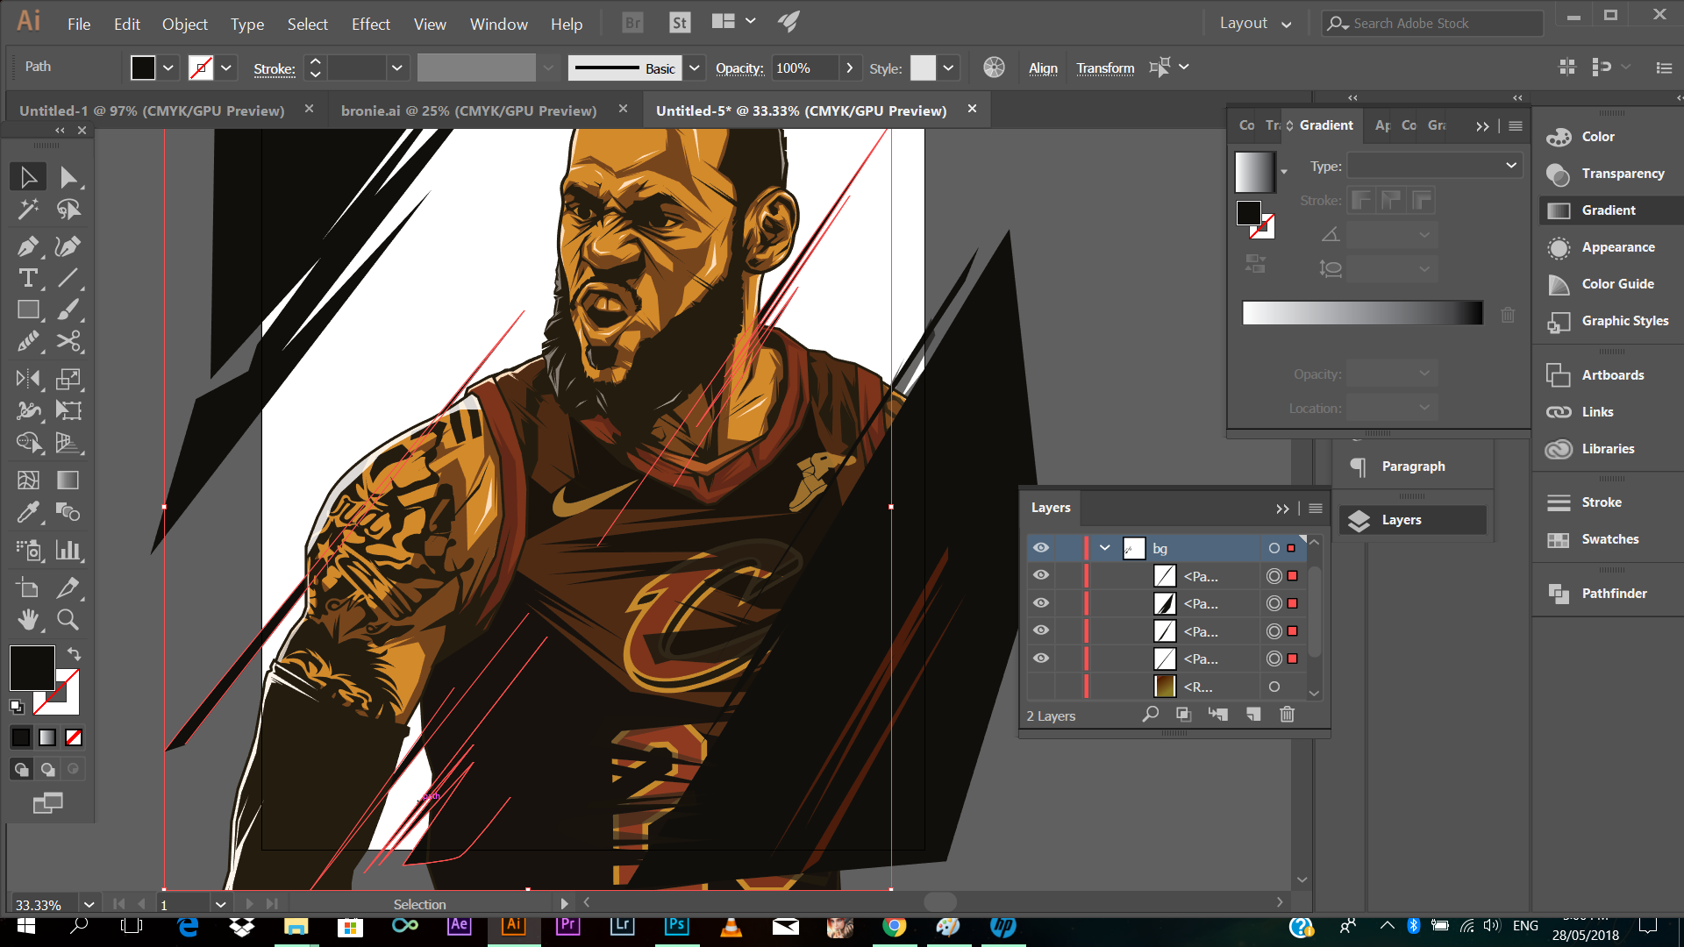Open the graphic Style dropdown
Viewport: 1684px width, 947px height.
click(x=948, y=68)
